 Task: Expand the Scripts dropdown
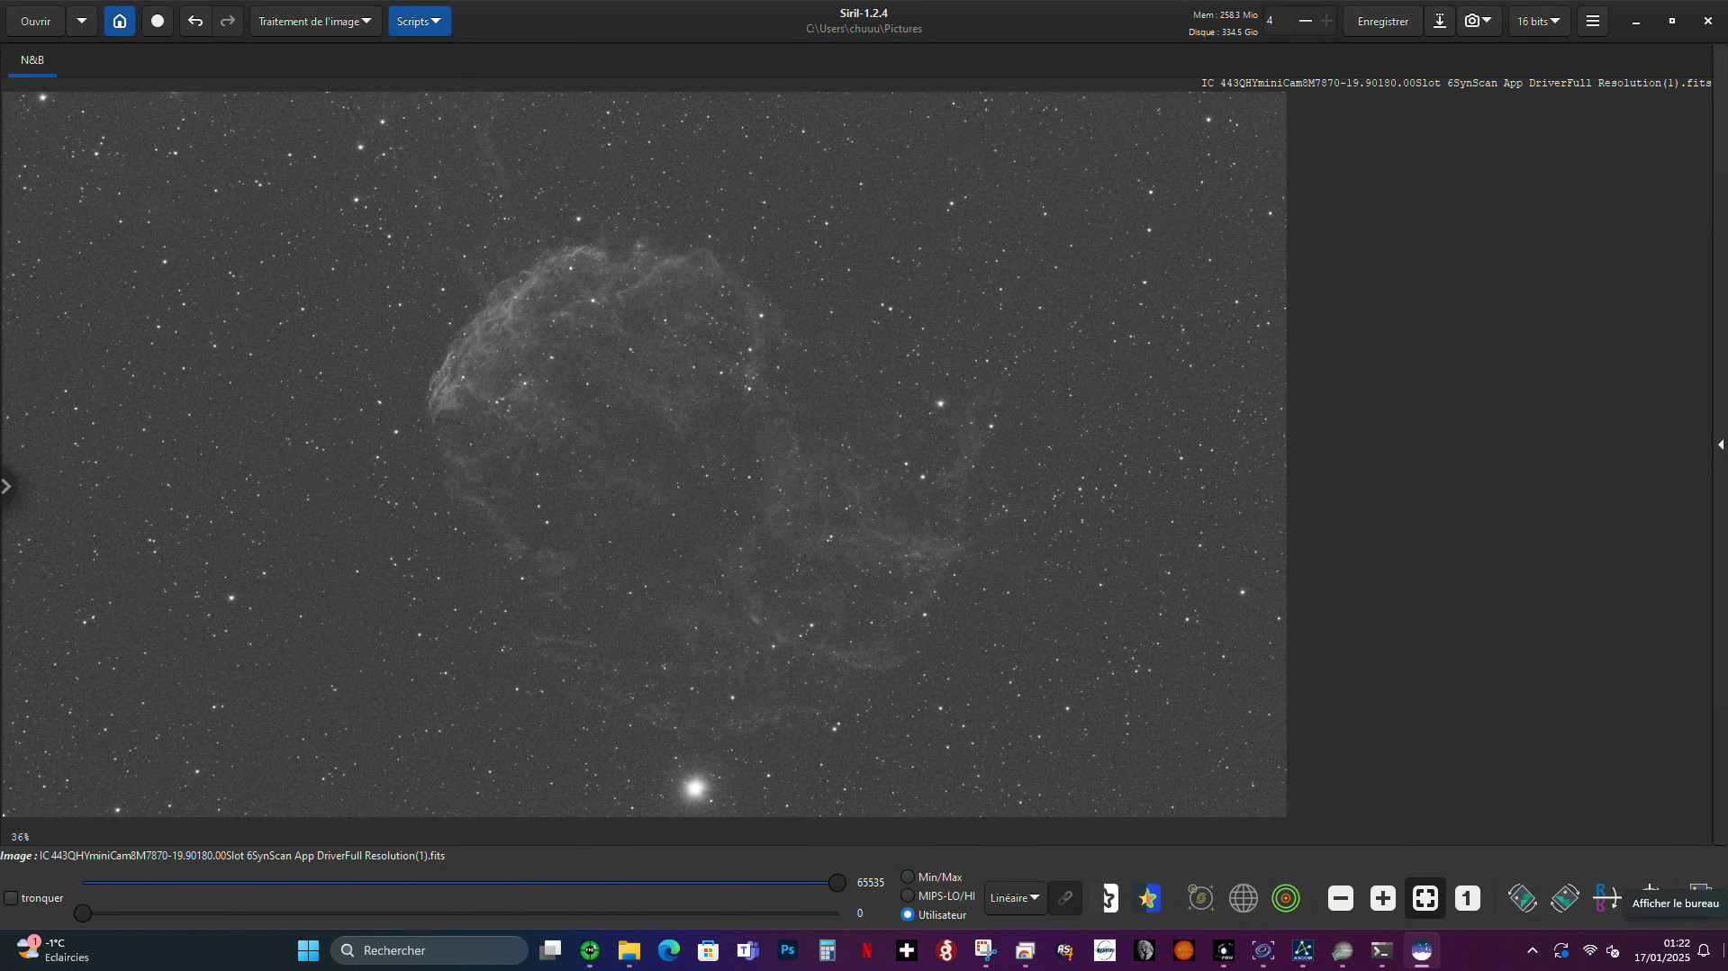(419, 21)
